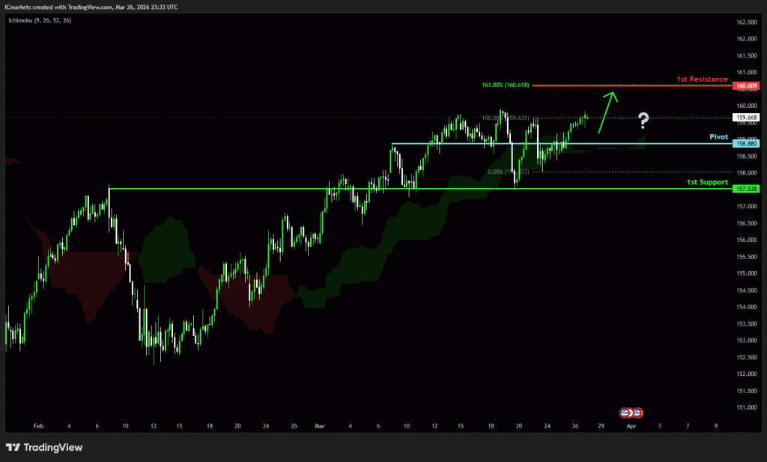This screenshot has width=767, height=462.
Task: Click the Apr label on time axis
Action: [x=631, y=425]
